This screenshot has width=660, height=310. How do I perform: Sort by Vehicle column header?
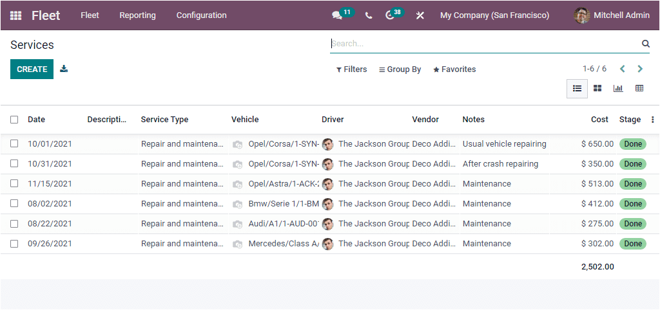245,120
